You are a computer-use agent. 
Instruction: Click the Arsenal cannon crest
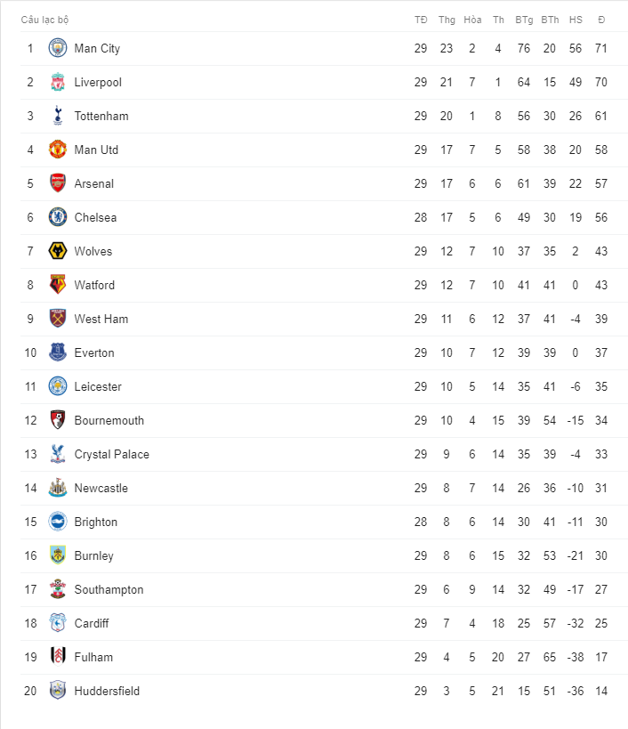58,184
